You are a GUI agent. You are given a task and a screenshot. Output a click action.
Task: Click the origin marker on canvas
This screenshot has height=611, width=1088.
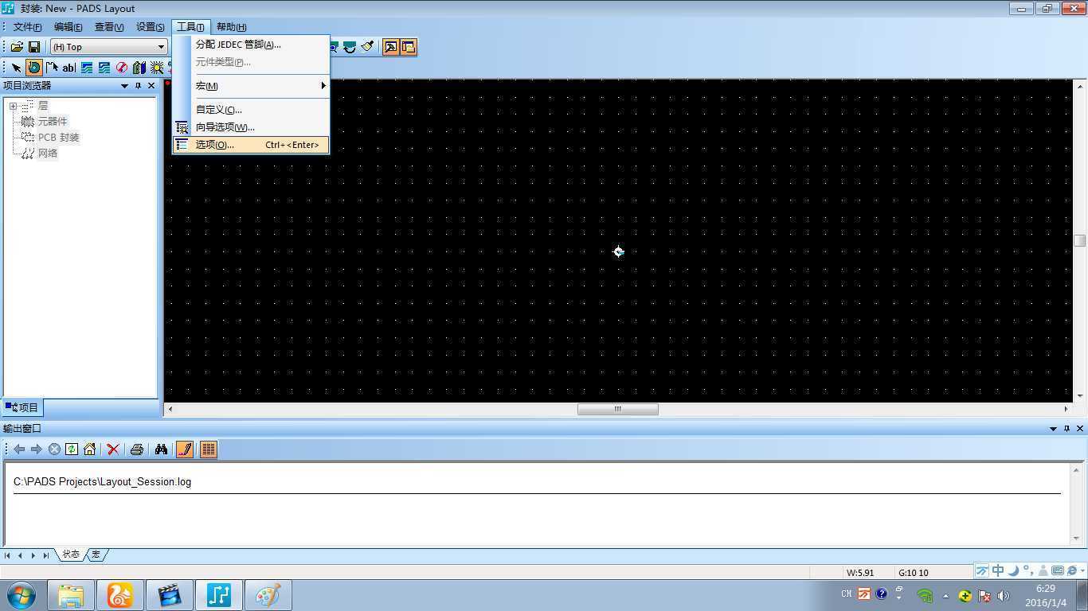[x=618, y=251]
